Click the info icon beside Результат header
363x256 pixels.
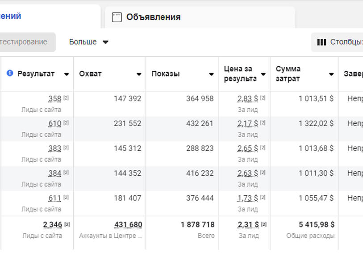pos(10,73)
